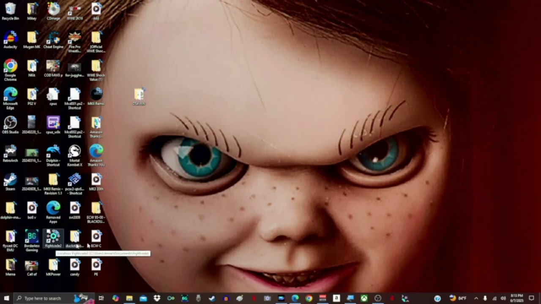Viewport: 541px width, 304px height.
Task: Open the Mcd002.ps2 shortcut
Action: click(x=75, y=127)
